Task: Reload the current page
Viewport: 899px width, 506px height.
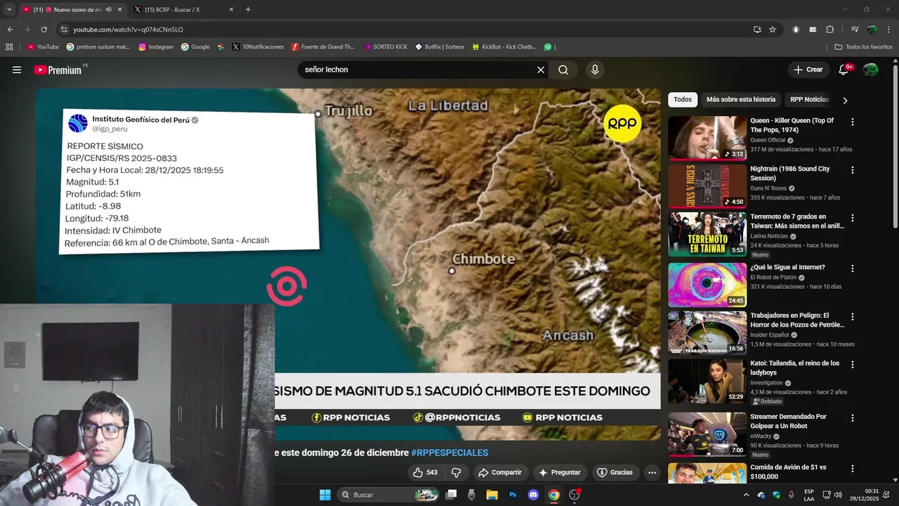Action: [44, 30]
